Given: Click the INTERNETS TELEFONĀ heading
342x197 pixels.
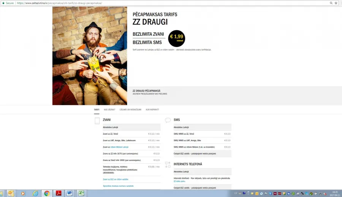Looking at the screenshot, I should tap(188, 164).
